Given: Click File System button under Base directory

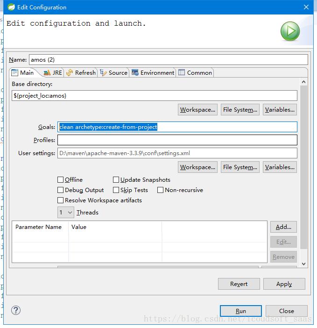Looking at the screenshot, I should (240, 110).
